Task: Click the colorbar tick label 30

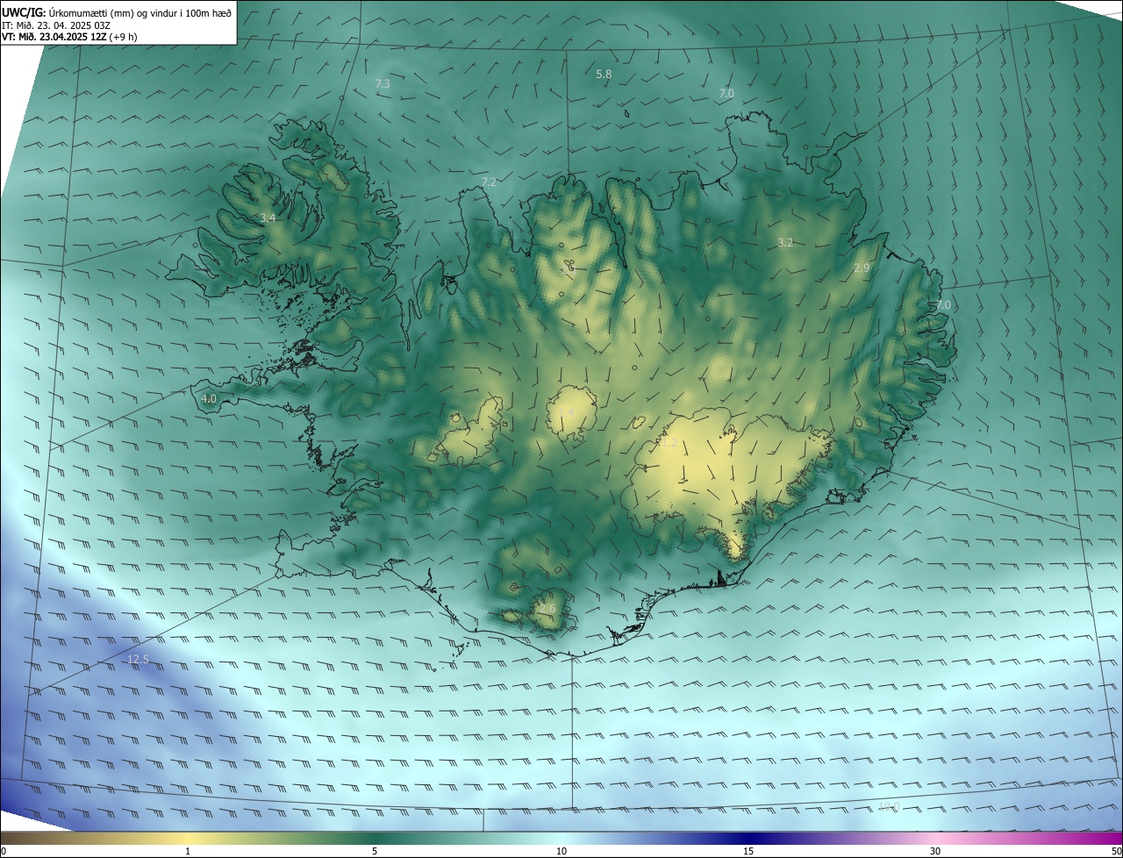Action: pos(935,851)
